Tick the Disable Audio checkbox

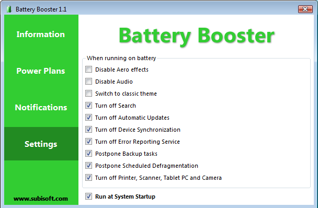tap(88, 82)
